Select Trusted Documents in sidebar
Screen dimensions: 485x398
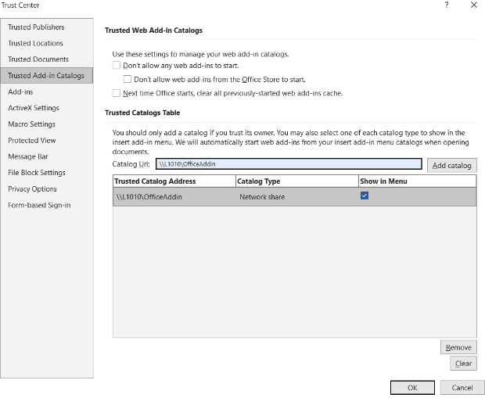38,59
